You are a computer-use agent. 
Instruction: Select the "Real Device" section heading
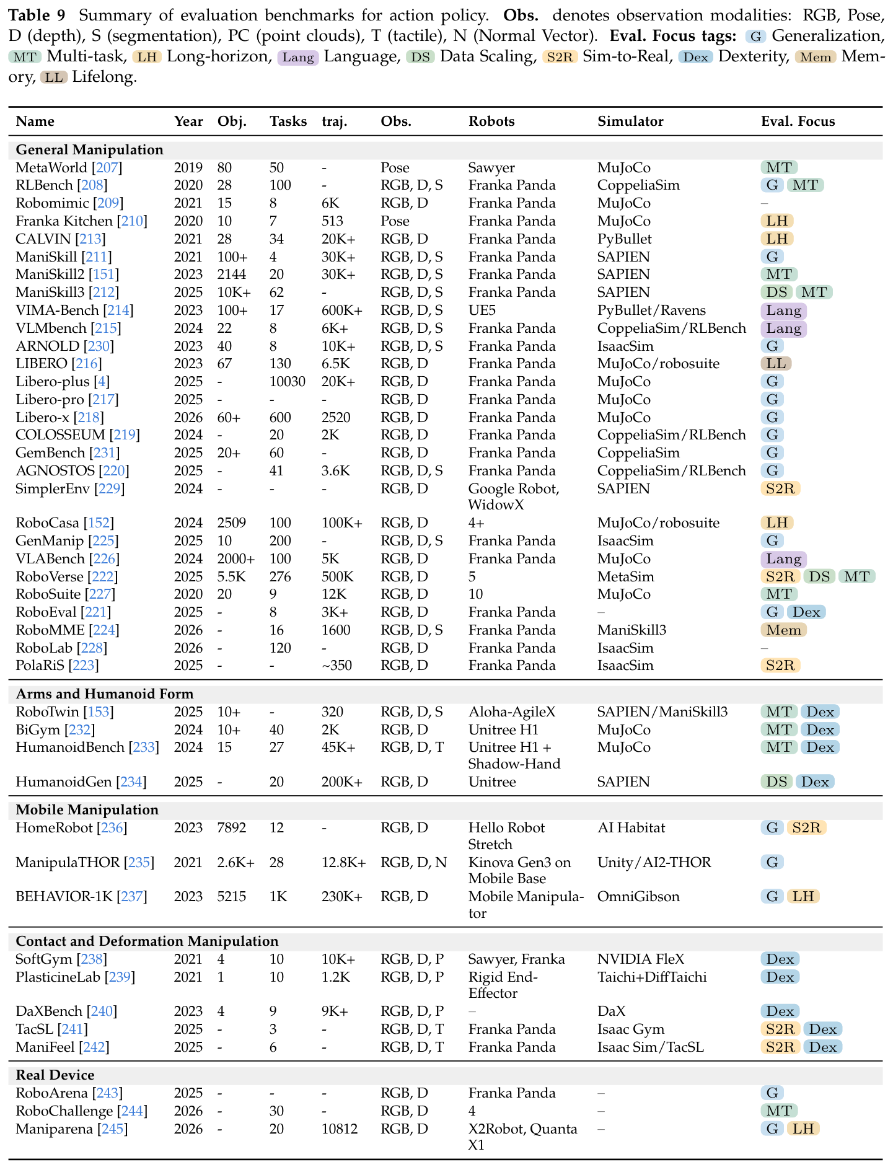click(x=55, y=1075)
